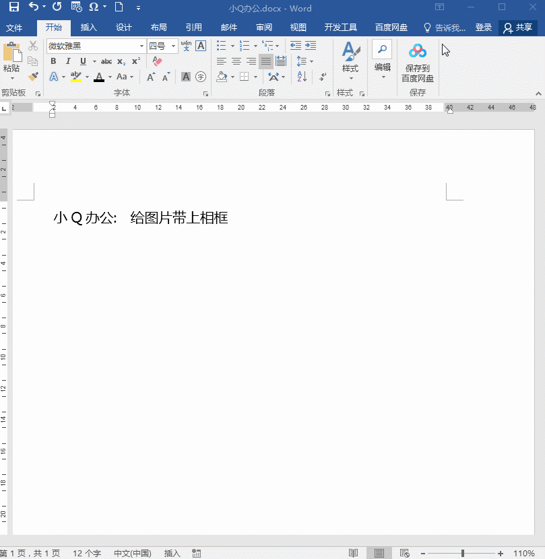Sort the text A to Z
This screenshot has height=559, width=545.
[x=302, y=76]
